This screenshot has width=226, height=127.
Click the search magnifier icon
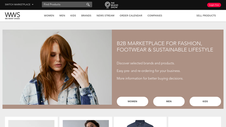point(88,4)
